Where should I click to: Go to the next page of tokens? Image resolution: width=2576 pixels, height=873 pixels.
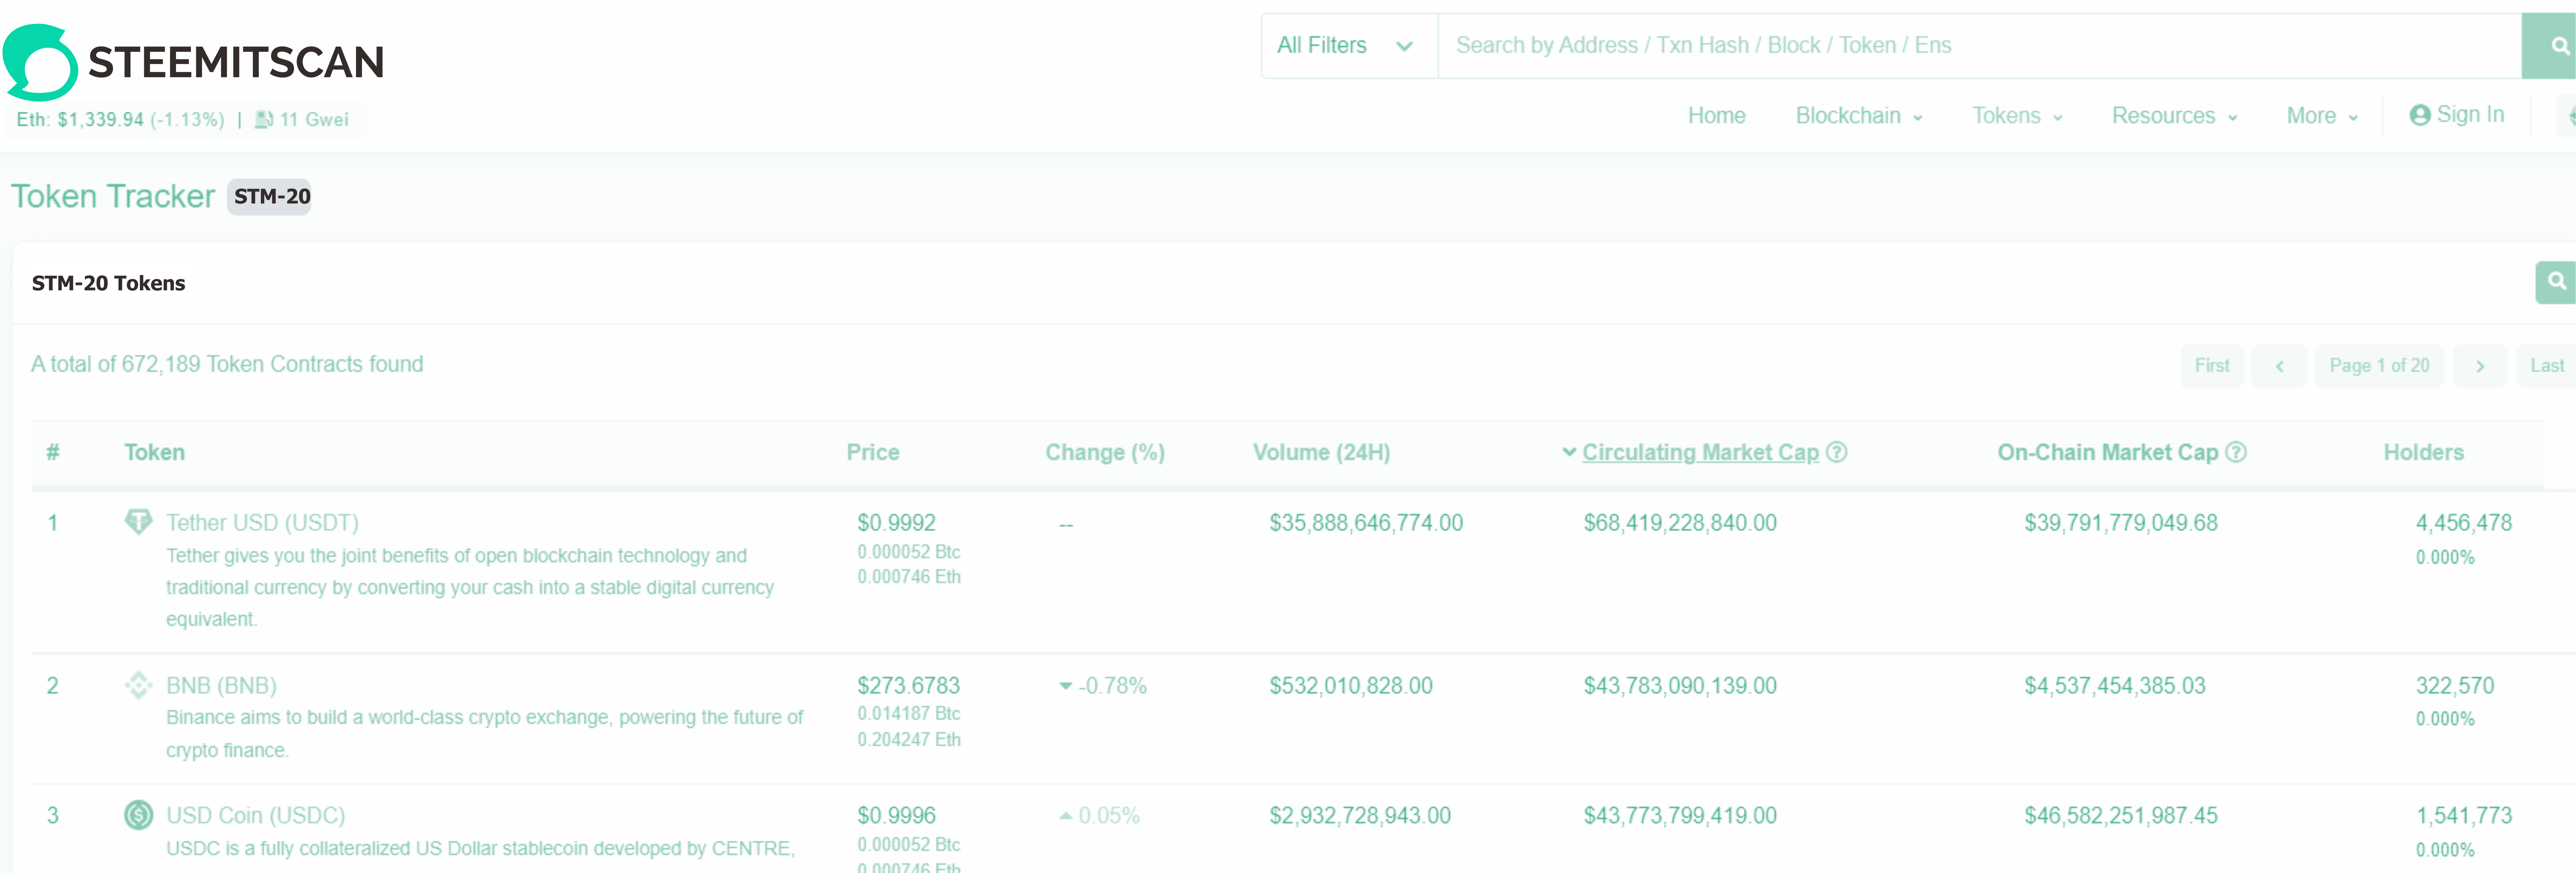click(2480, 366)
